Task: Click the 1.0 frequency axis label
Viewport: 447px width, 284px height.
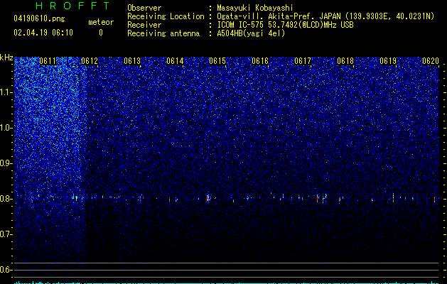Action: click(6, 128)
